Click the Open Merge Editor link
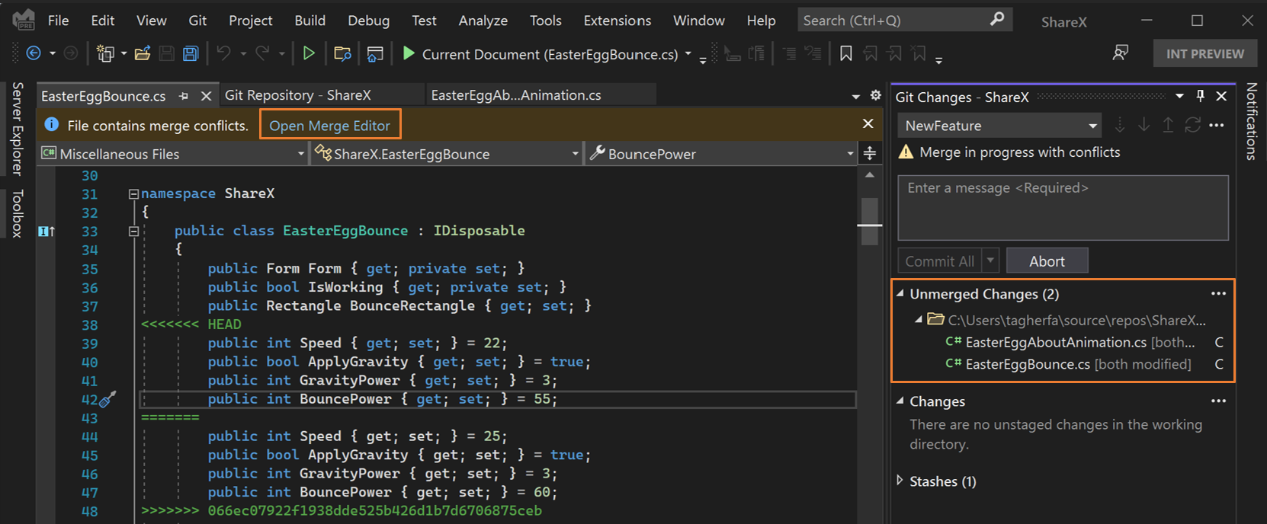Screen dimensions: 1267x524 (x=329, y=126)
